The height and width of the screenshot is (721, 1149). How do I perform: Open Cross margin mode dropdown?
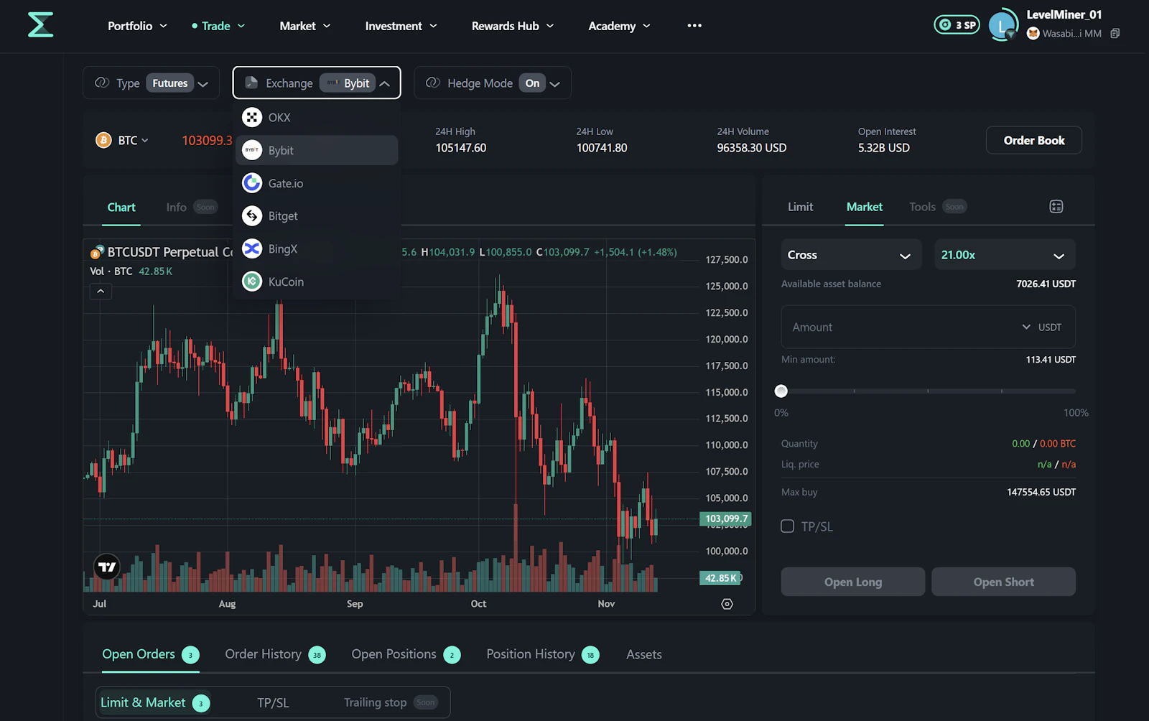click(851, 255)
